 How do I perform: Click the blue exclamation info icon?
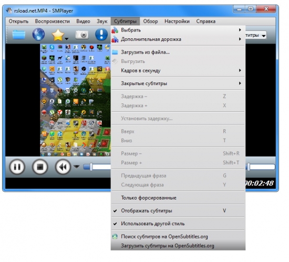click(101, 34)
